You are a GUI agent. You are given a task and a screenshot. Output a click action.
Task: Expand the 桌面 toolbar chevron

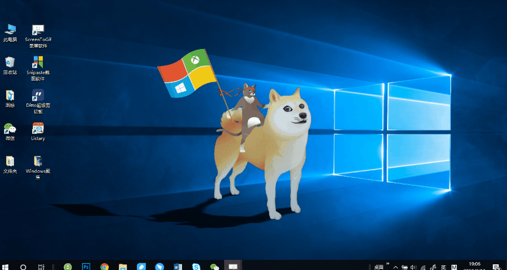pyautogui.click(x=388, y=264)
